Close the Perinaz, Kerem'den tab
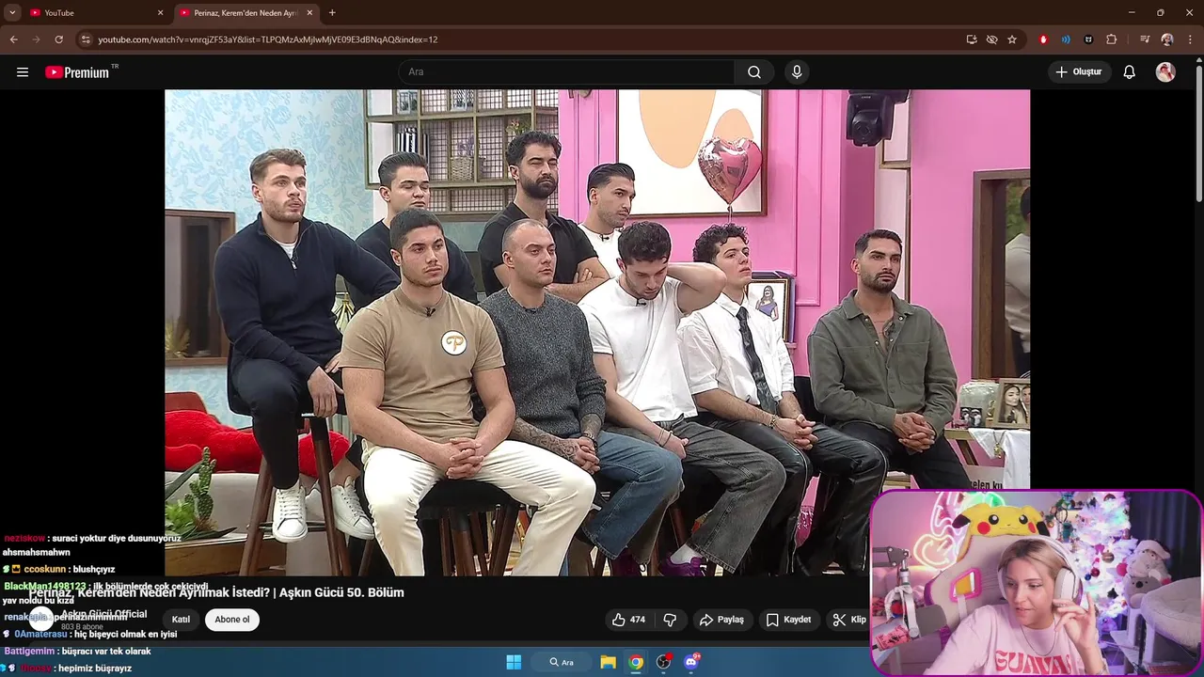 pyautogui.click(x=309, y=13)
